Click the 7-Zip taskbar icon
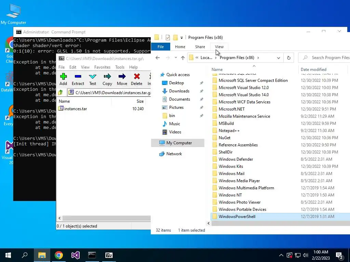Screen dimensions: 350x262 tap(109, 255)
